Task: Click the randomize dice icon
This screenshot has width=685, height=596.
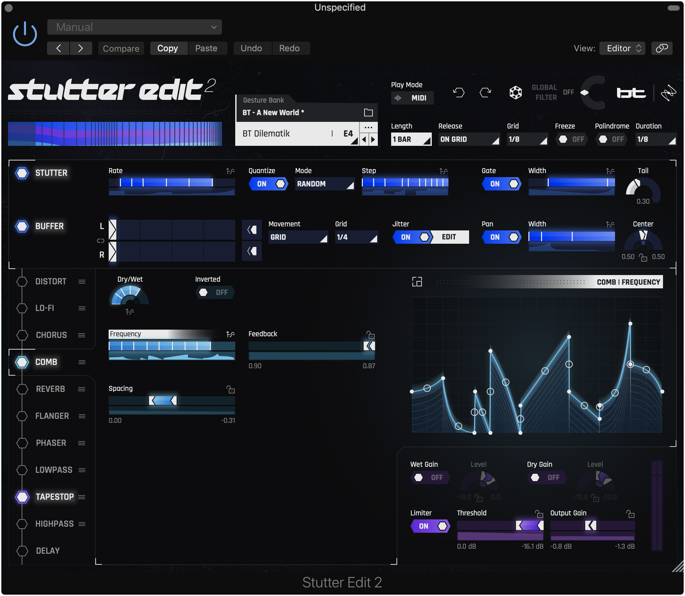Action: [515, 92]
